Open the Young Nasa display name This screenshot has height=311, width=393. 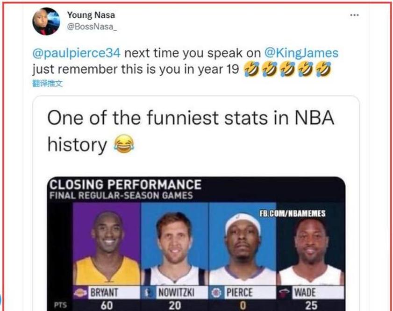(91, 15)
